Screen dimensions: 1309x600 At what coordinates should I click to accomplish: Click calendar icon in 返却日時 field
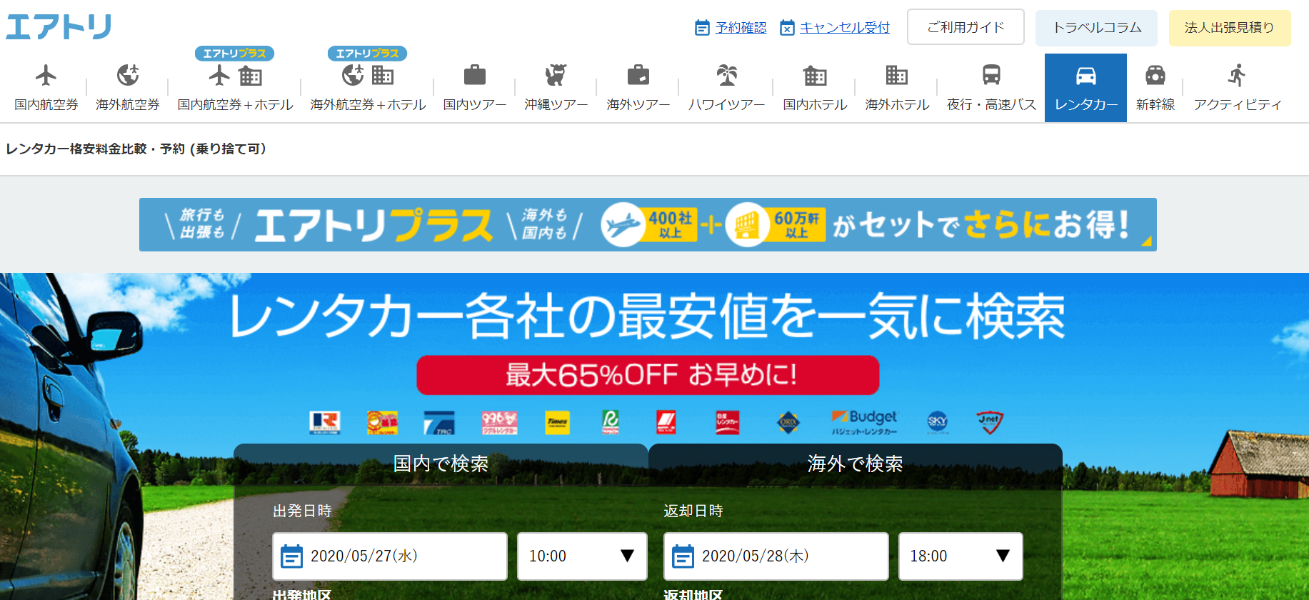coord(683,556)
